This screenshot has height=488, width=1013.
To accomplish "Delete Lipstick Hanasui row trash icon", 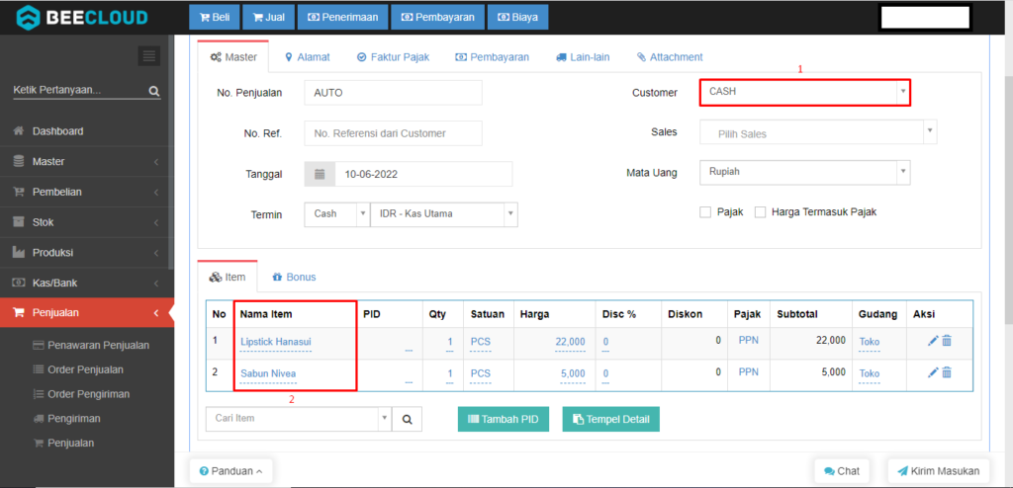I will click(x=947, y=341).
